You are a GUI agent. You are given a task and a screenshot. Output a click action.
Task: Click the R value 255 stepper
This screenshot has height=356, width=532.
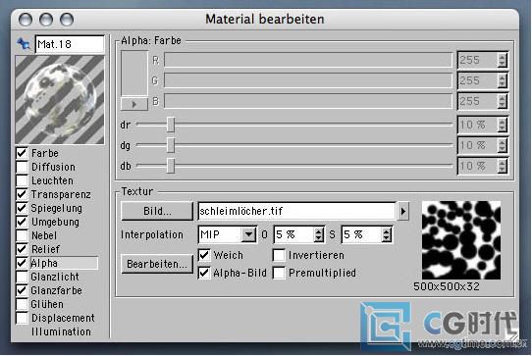click(503, 61)
